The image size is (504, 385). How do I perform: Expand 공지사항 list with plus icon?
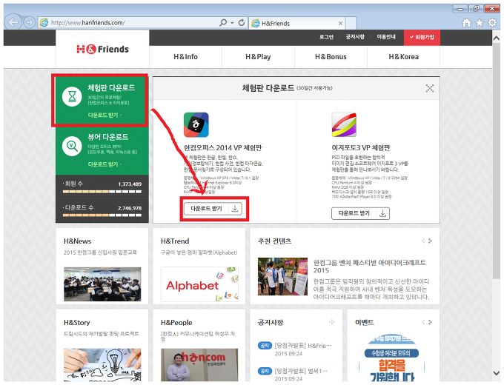click(332, 322)
